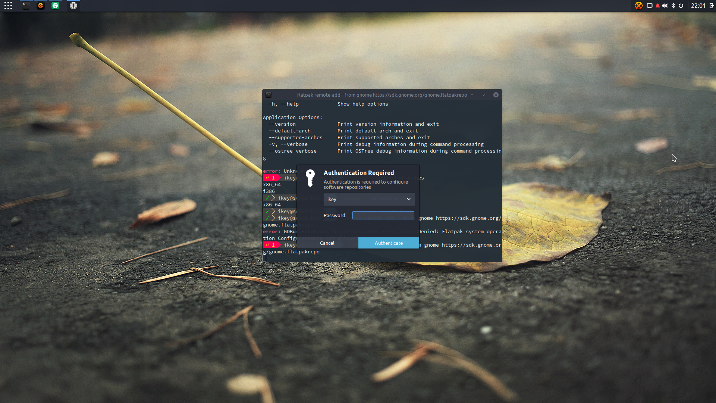Open the power menu icon
The height and width of the screenshot is (403, 716).
[681, 6]
